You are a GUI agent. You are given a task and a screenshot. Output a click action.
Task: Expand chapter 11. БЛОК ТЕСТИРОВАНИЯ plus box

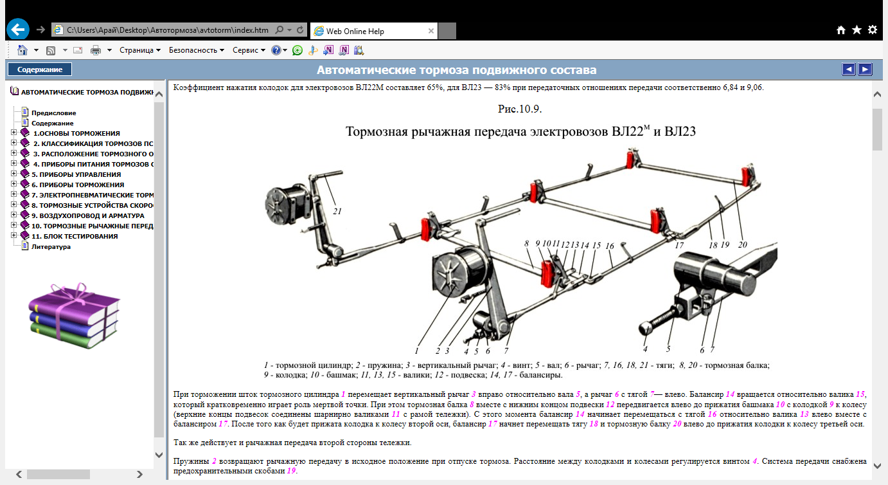pos(14,236)
